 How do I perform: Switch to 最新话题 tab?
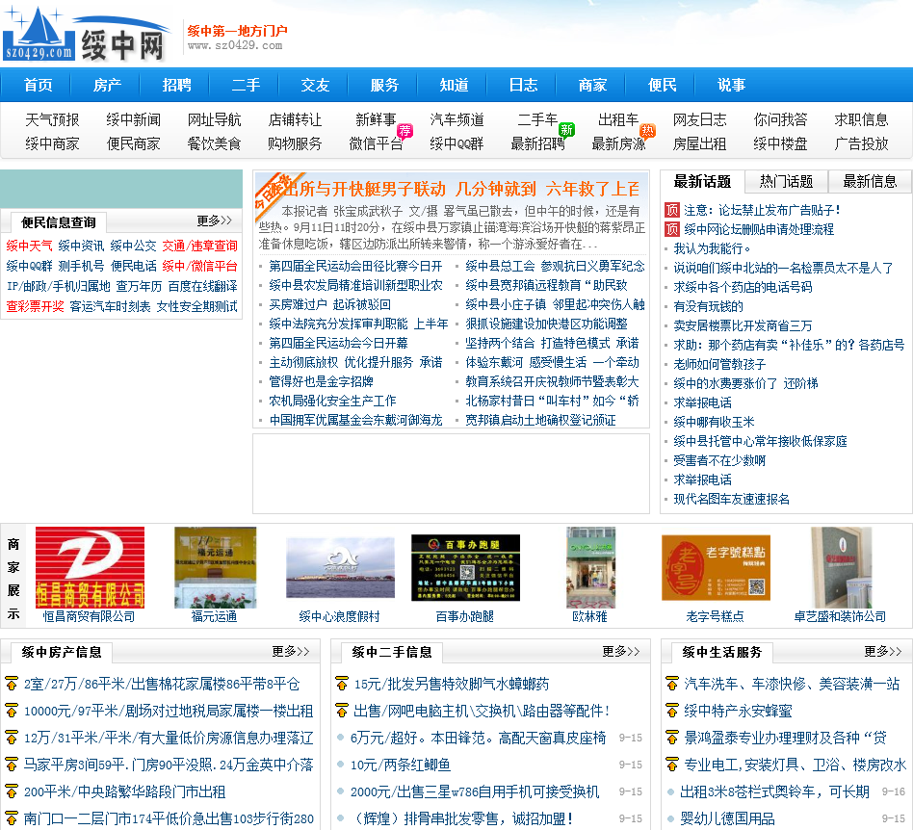(702, 182)
